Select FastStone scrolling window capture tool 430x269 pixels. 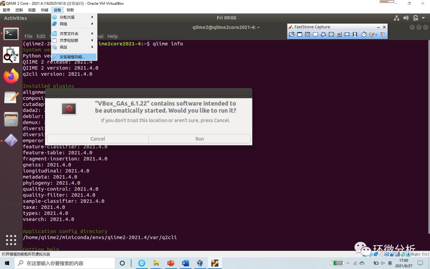(x=339, y=34)
